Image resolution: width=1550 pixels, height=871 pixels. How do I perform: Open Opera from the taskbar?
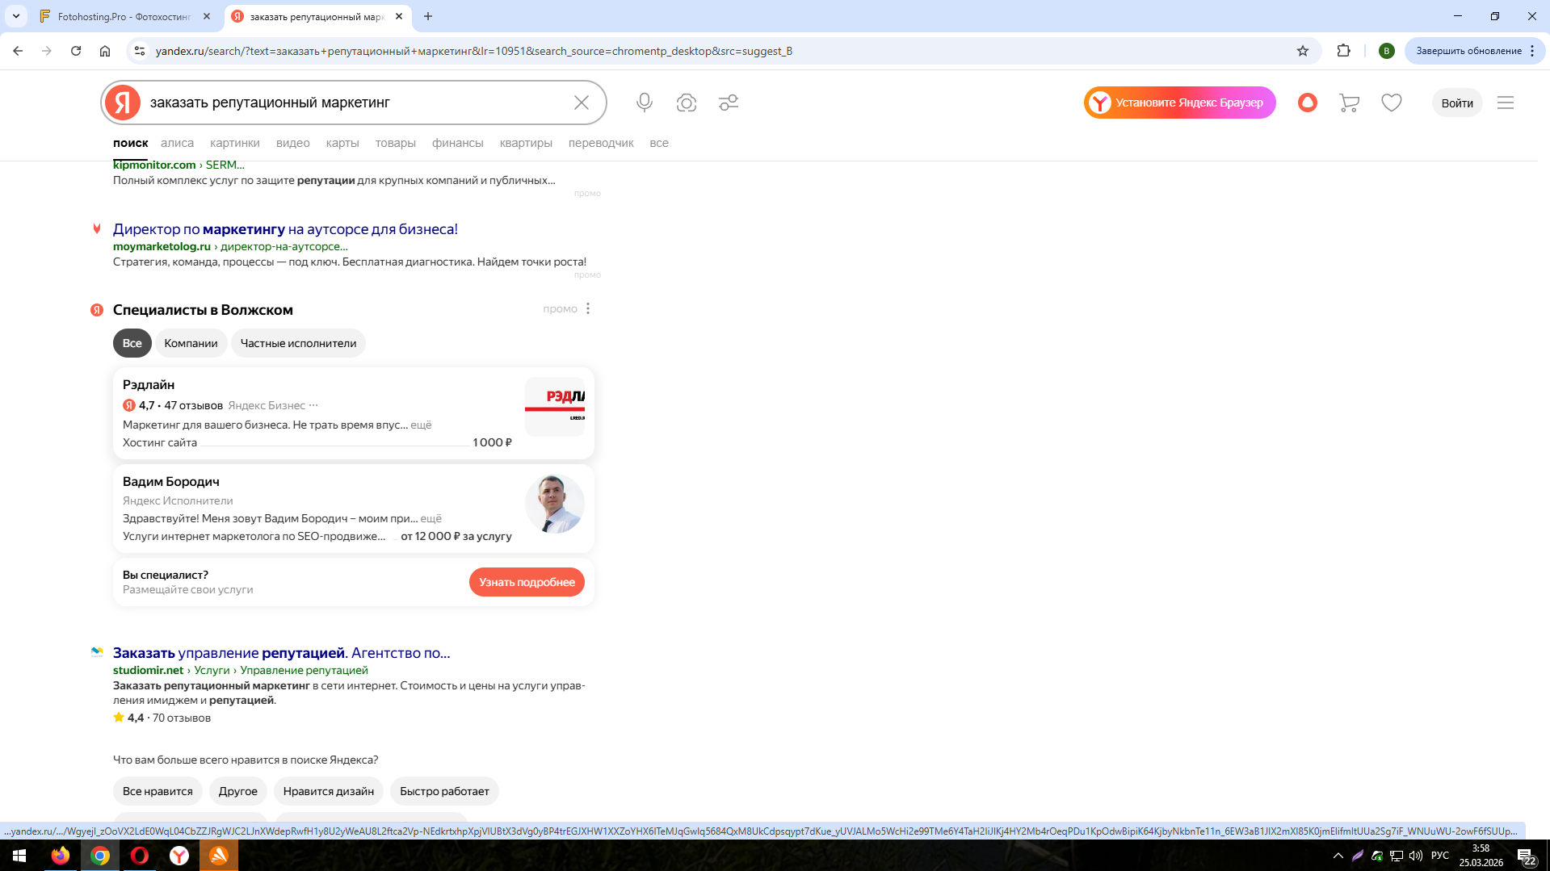point(140,856)
